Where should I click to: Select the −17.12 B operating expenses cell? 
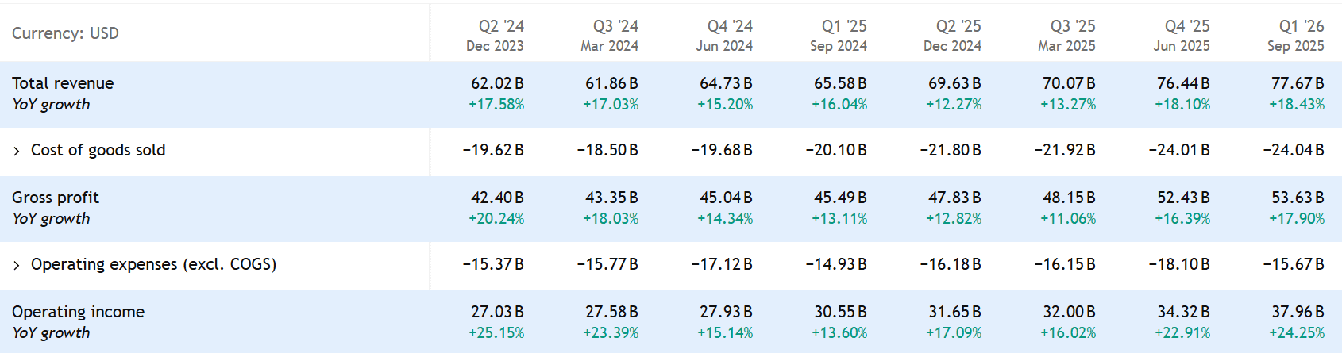722,264
